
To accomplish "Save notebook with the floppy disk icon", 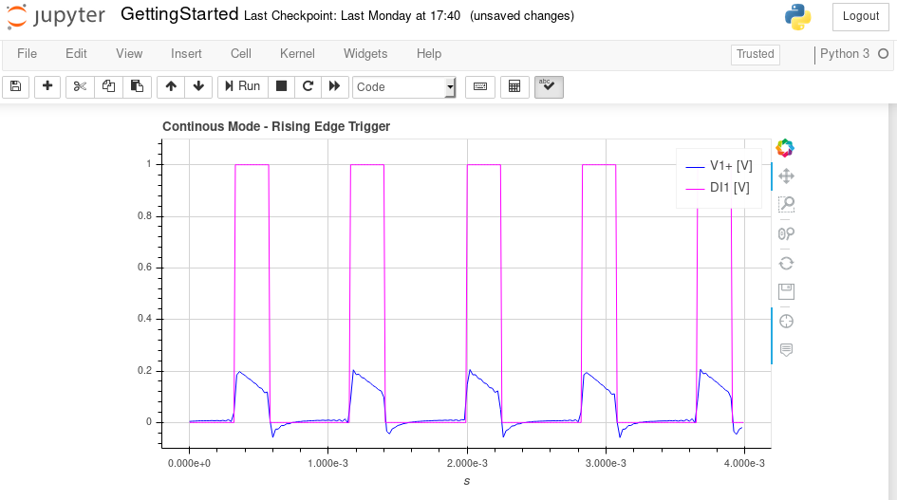I will tap(15, 87).
